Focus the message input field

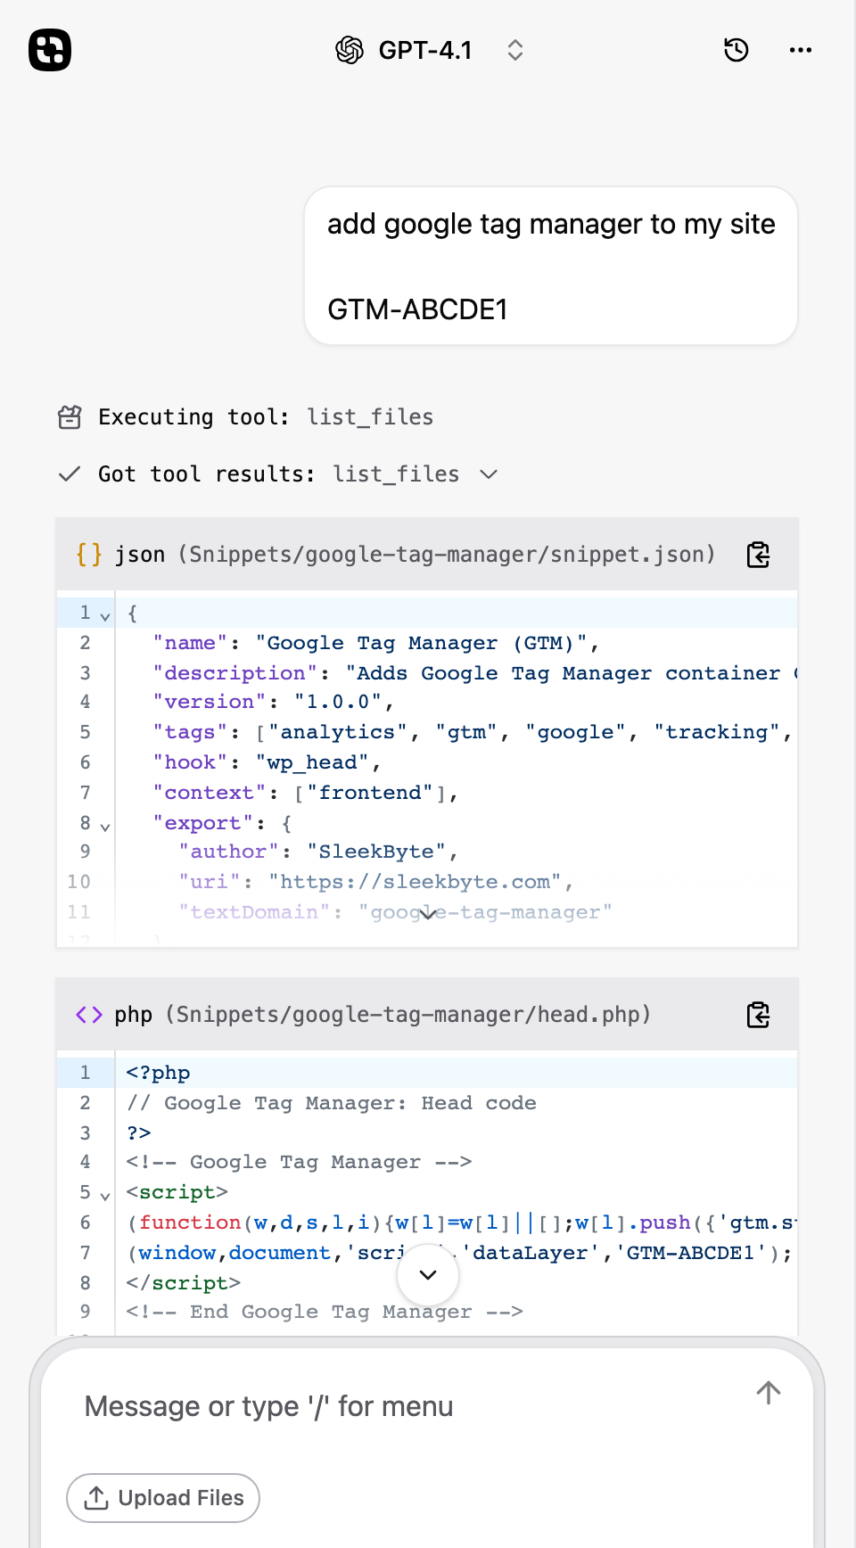point(410,1407)
